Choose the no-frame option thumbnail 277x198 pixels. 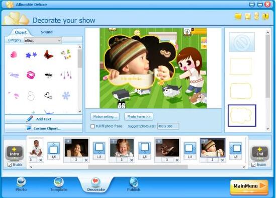tap(242, 42)
